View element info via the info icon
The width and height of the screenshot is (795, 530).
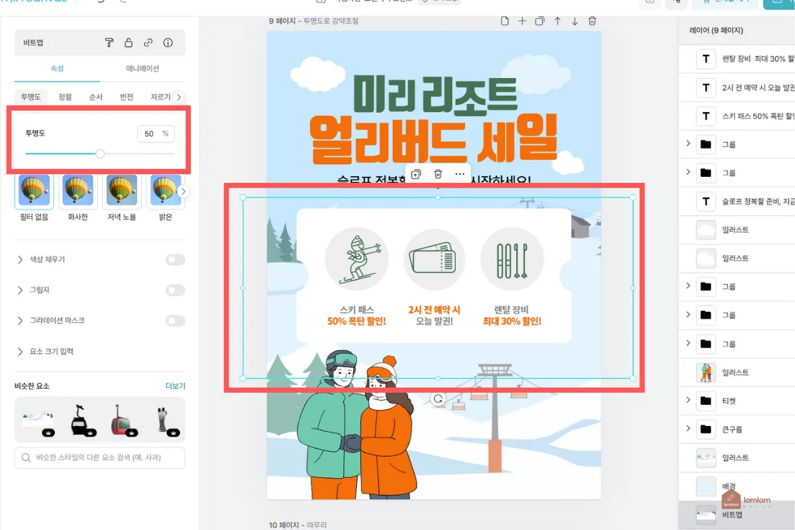click(168, 42)
